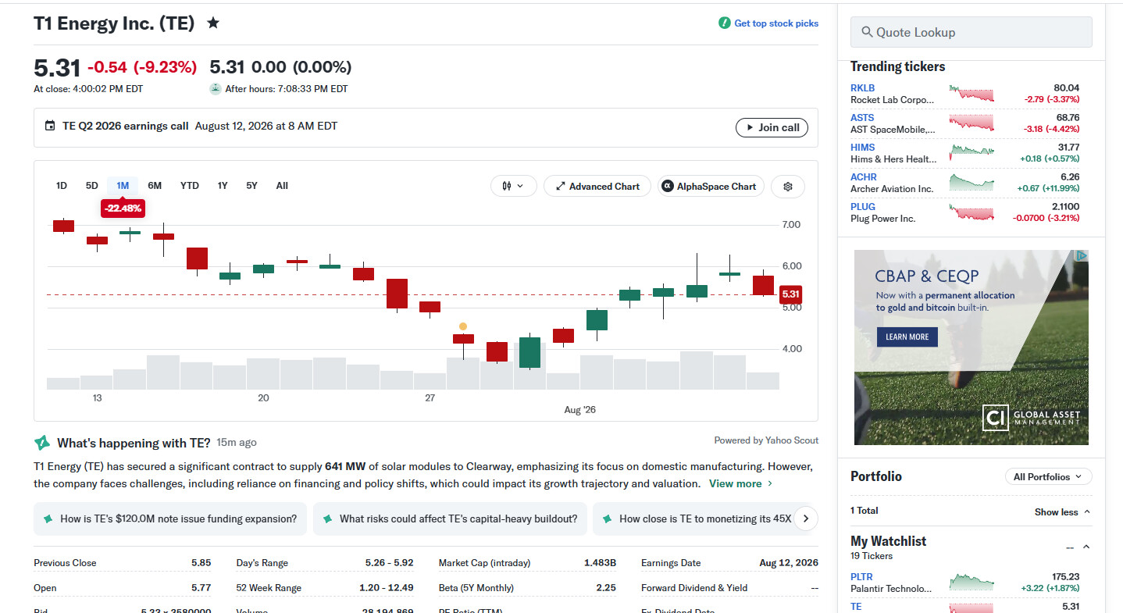This screenshot has width=1123, height=613.
Task: Click the 52 Week Range value 1.20 - 12.49
Action: [x=386, y=588]
